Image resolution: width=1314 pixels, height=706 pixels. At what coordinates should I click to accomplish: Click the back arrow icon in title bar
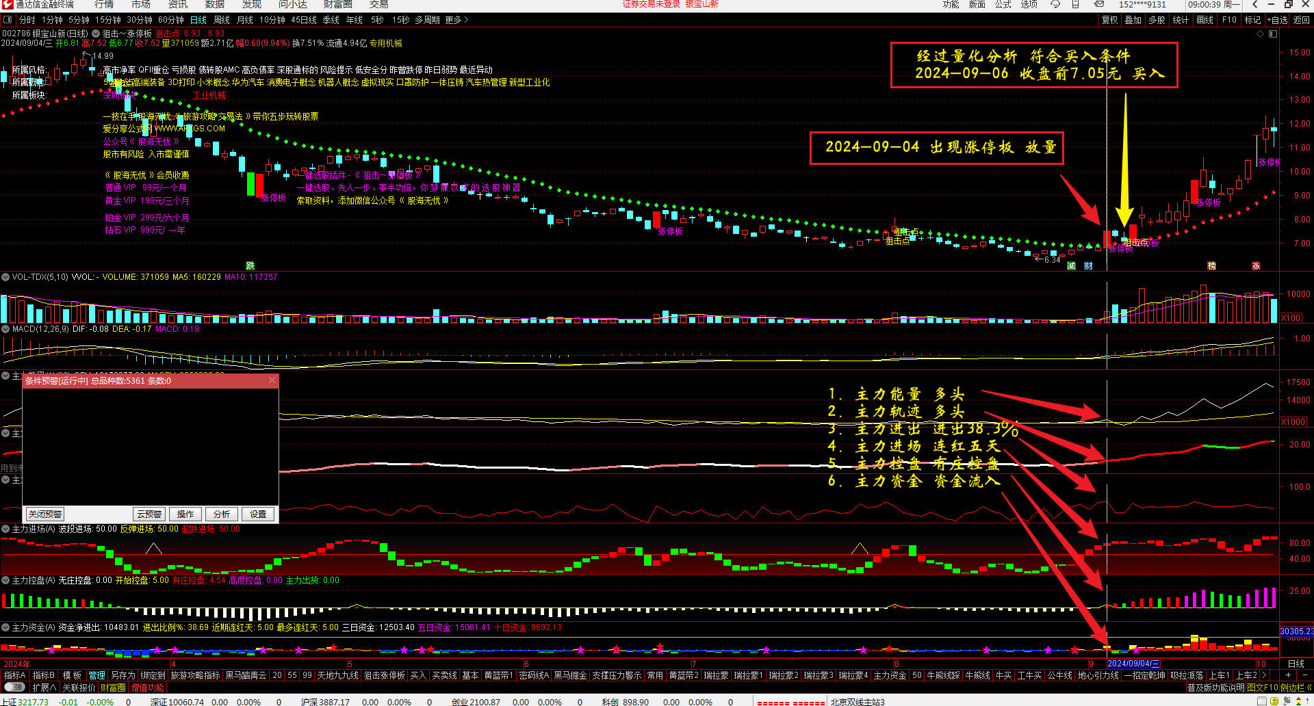(1254, 4)
